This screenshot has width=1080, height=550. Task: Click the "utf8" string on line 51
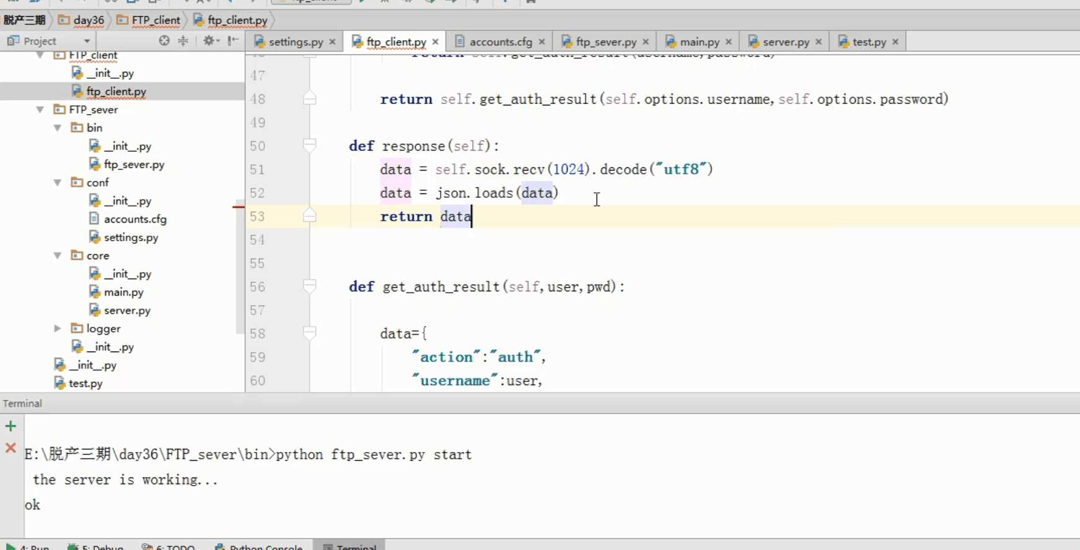(x=680, y=169)
